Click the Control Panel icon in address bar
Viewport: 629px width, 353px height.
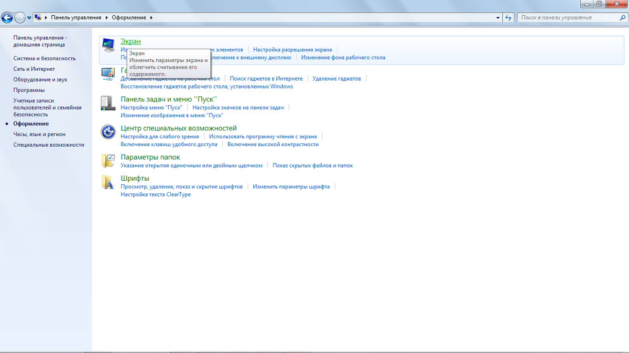point(38,17)
